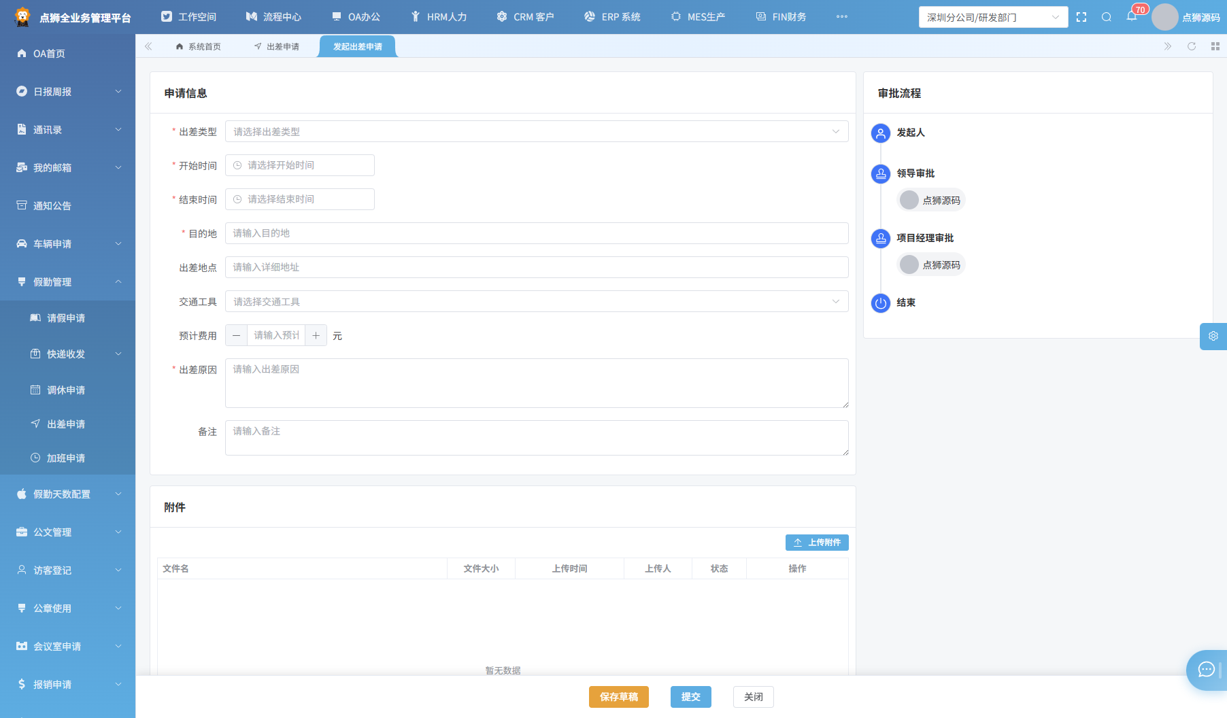The image size is (1227, 718).
Task: Click the 项目经理审批 stamp icon
Action: click(x=881, y=239)
